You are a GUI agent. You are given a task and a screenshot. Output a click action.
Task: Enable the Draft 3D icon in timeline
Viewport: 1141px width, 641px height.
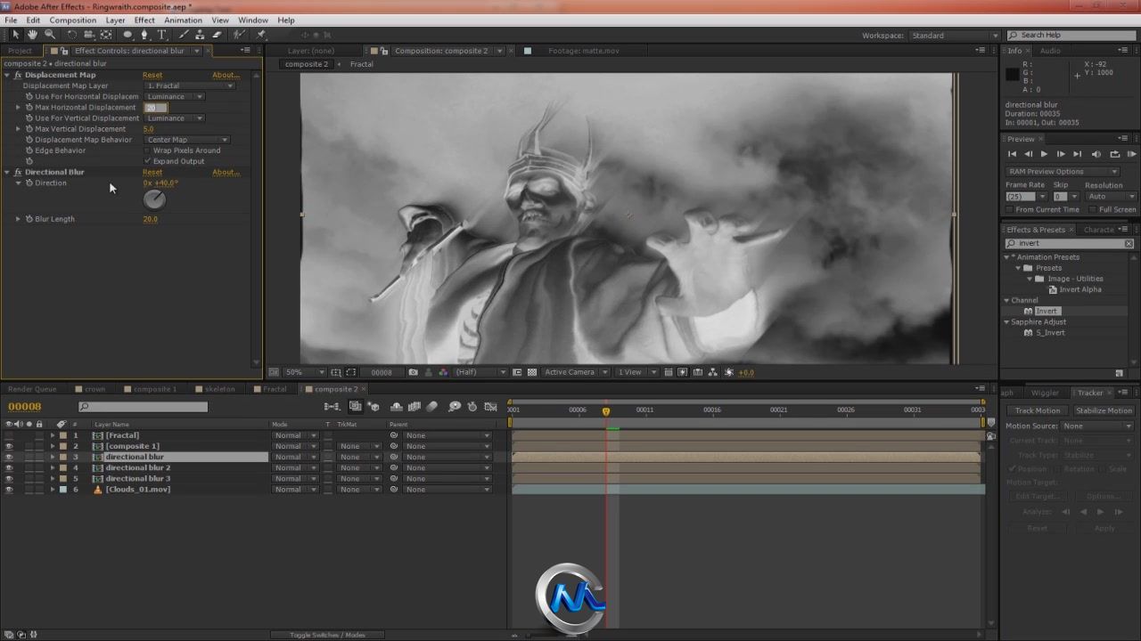373,407
